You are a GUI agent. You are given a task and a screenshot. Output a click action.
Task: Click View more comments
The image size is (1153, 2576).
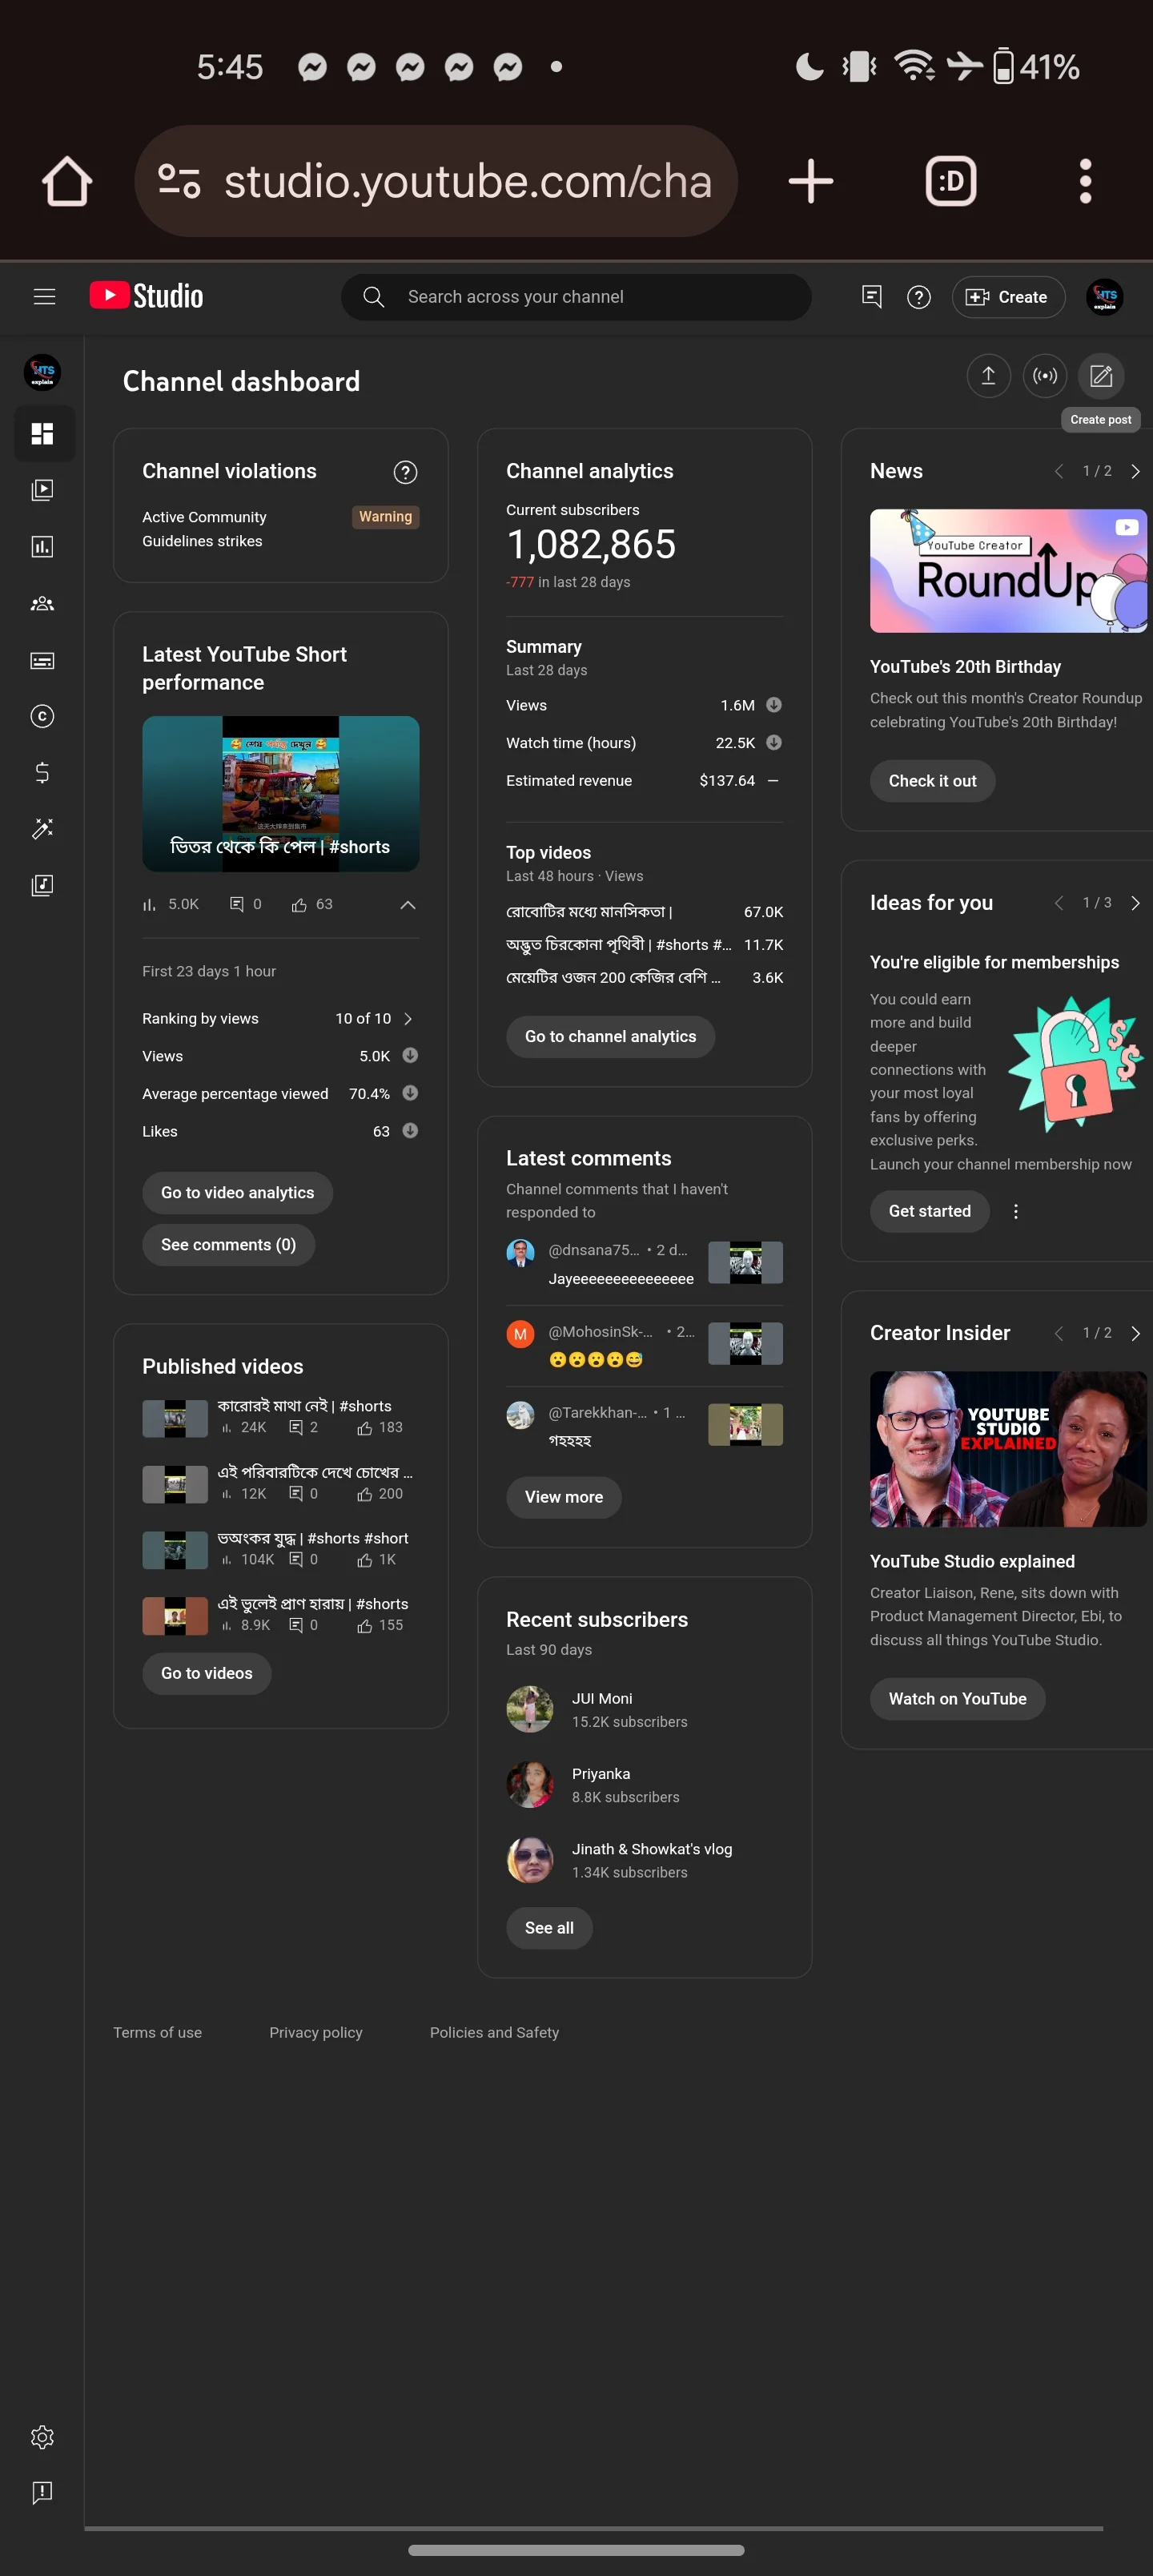coord(563,1497)
